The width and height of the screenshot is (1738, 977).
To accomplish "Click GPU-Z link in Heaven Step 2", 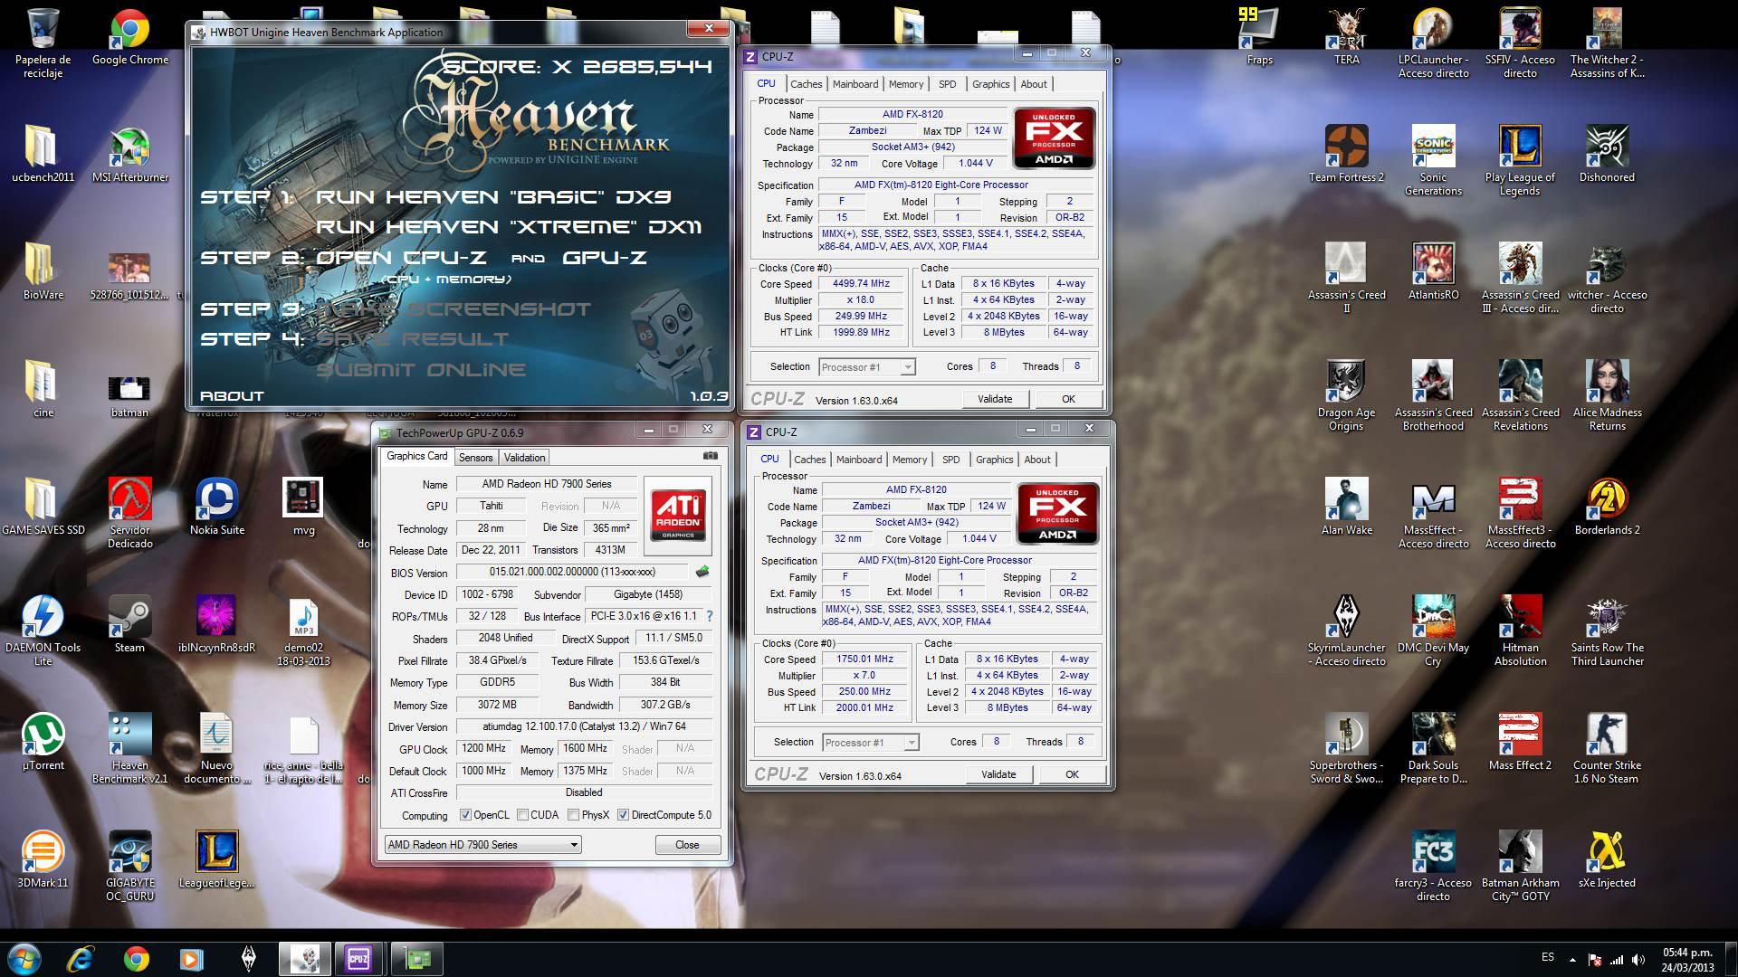I will click(604, 258).
